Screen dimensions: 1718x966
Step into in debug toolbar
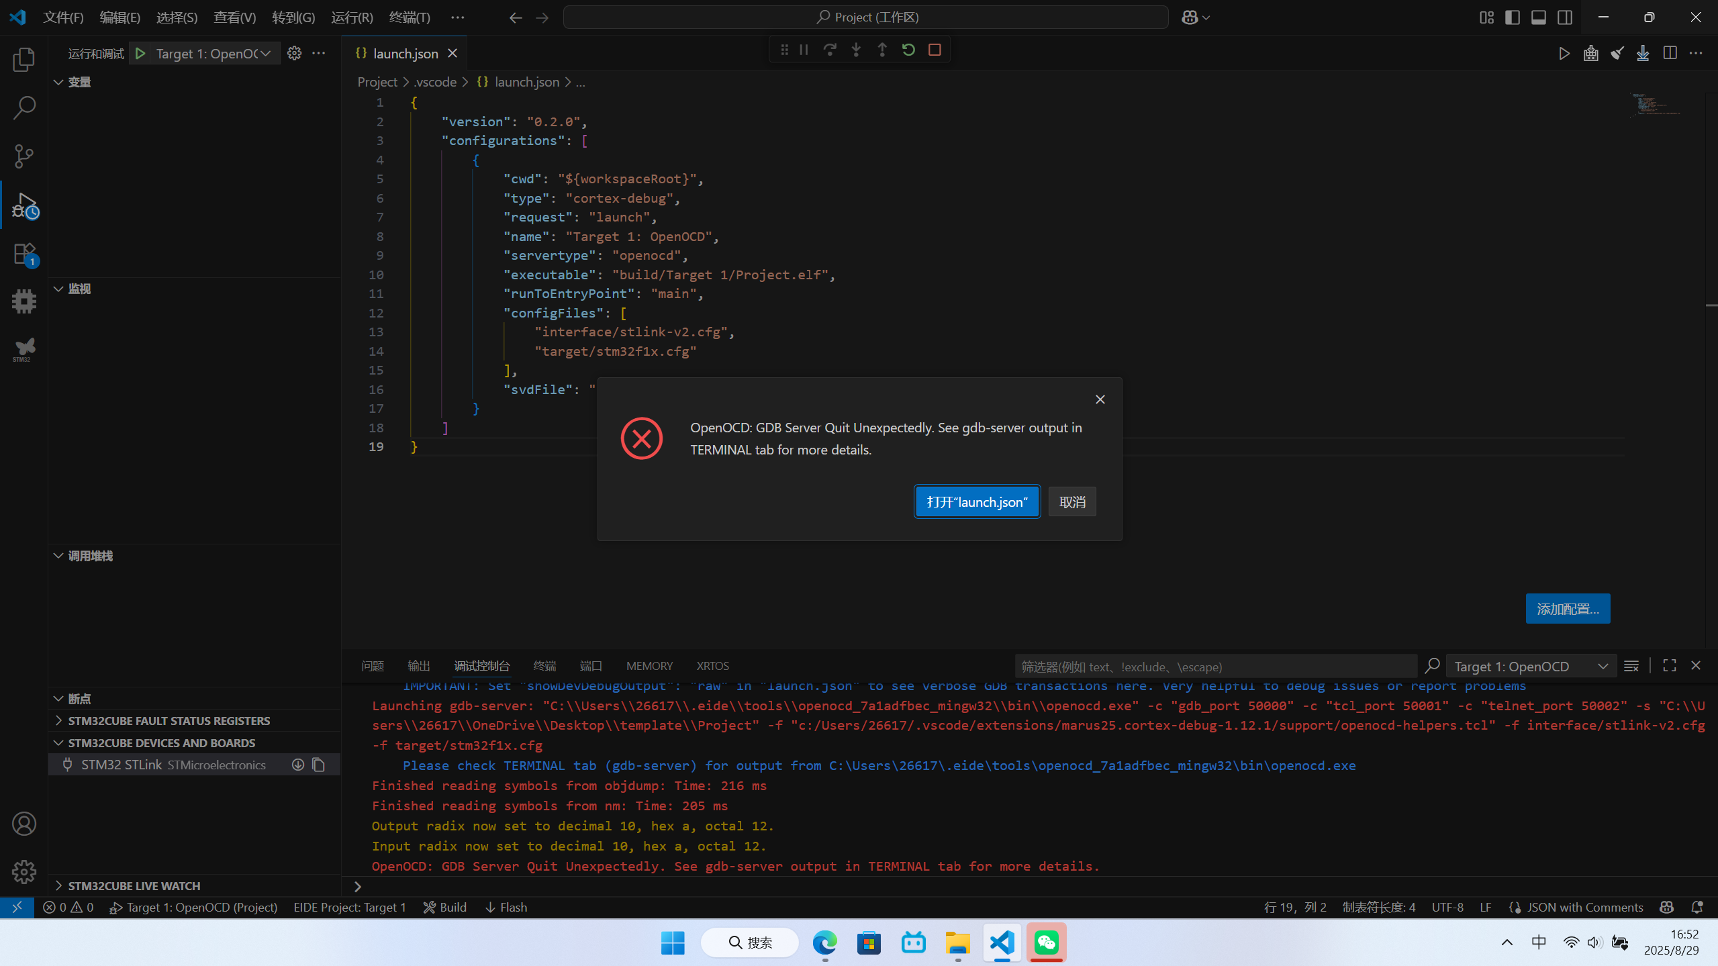click(856, 50)
